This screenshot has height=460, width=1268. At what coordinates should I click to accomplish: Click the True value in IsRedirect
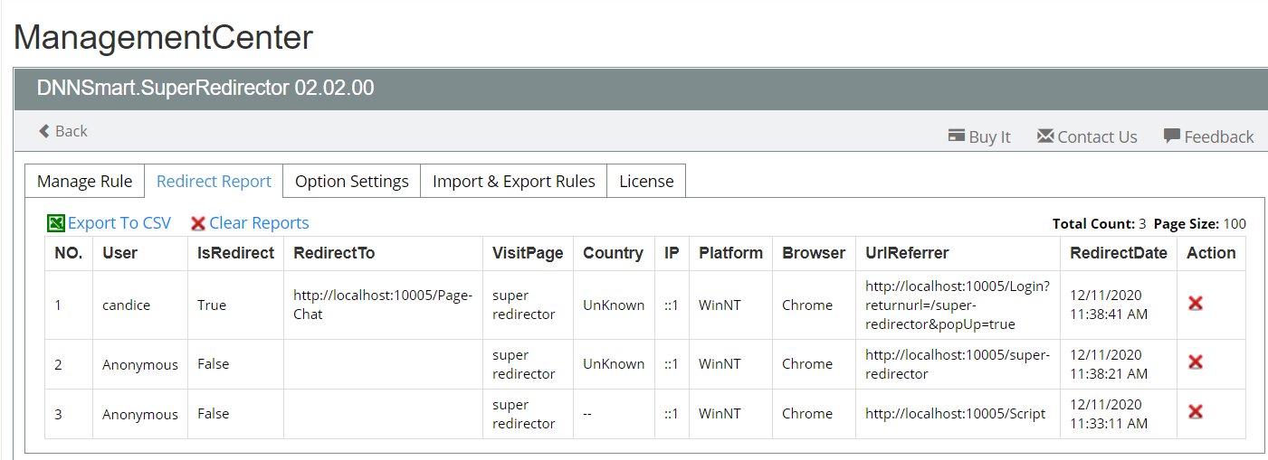pos(212,305)
